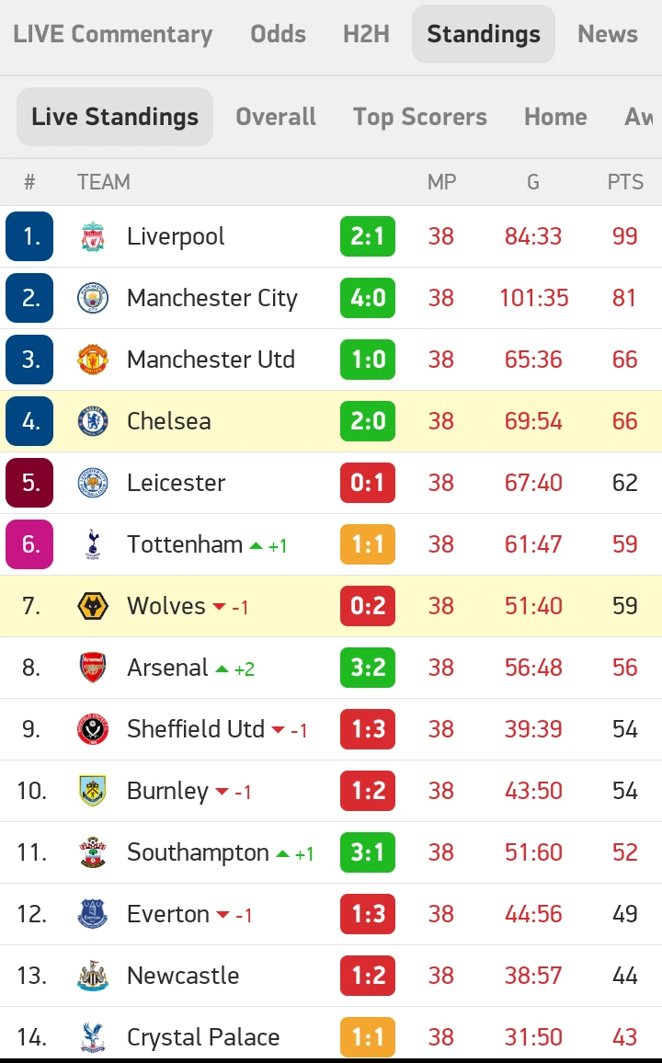Click Leicester's red 0:1 score badge
Viewport: 662px width, 1063px height.
click(x=368, y=483)
